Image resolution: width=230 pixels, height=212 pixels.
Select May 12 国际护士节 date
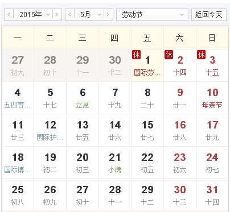coord(50,130)
